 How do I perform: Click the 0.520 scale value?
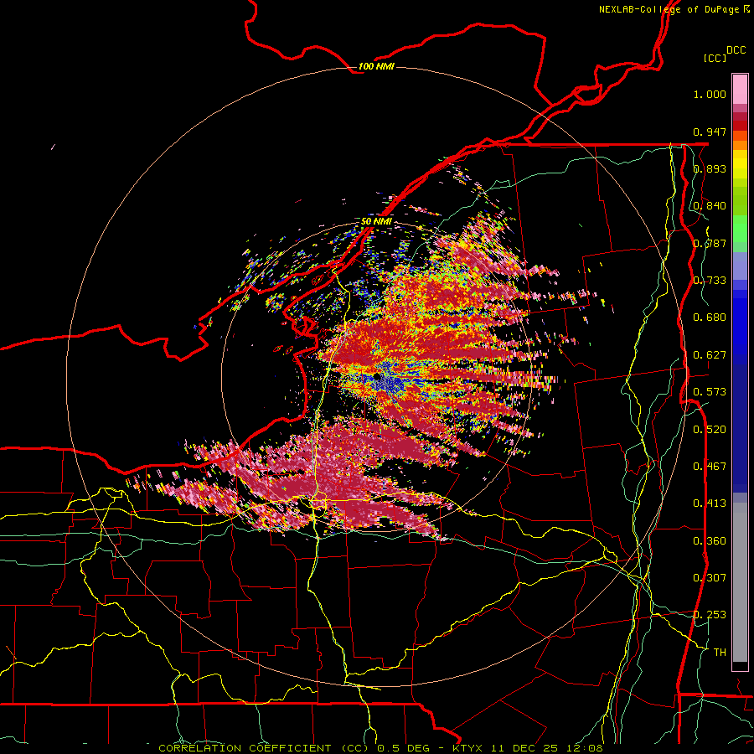[710, 430]
